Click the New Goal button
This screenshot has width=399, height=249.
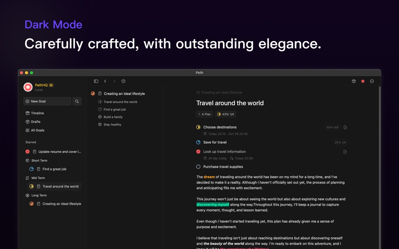pyautogui.click(x=47, y=101)
